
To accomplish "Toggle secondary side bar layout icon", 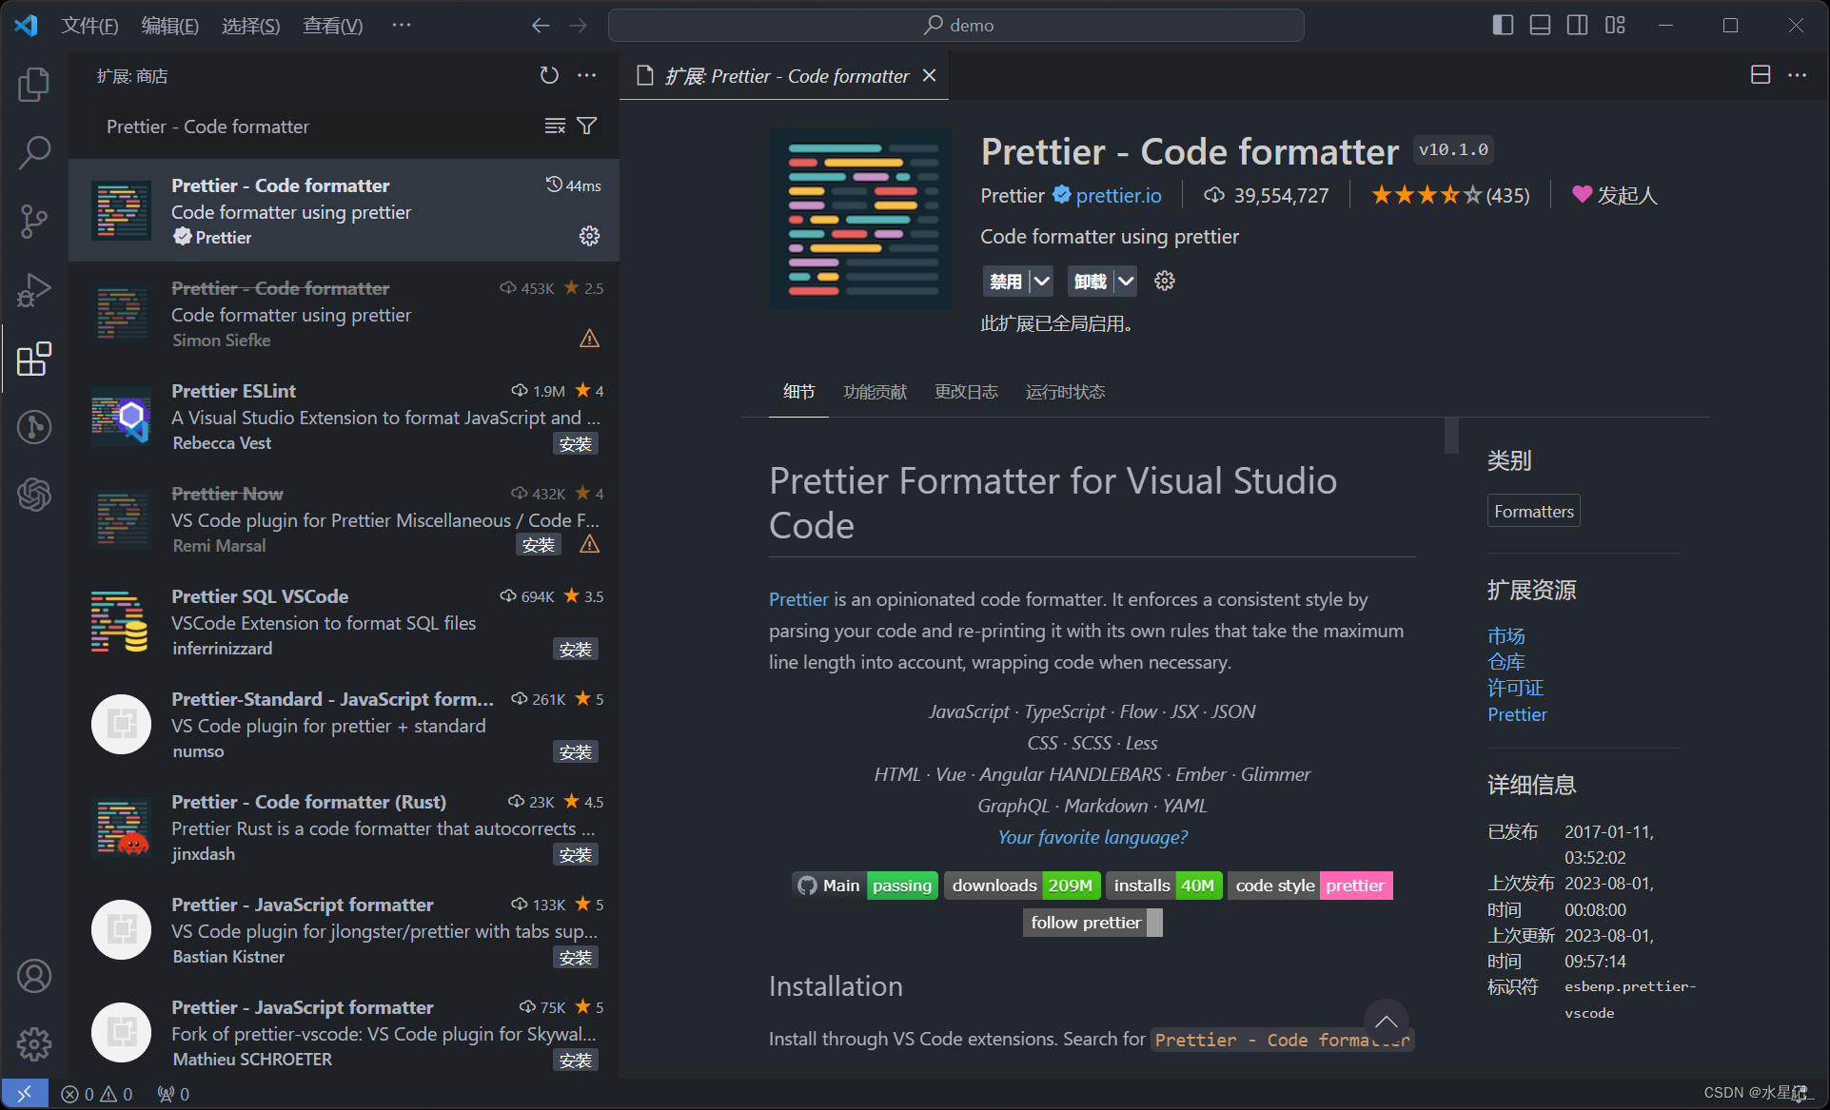I will (1577, 25).
